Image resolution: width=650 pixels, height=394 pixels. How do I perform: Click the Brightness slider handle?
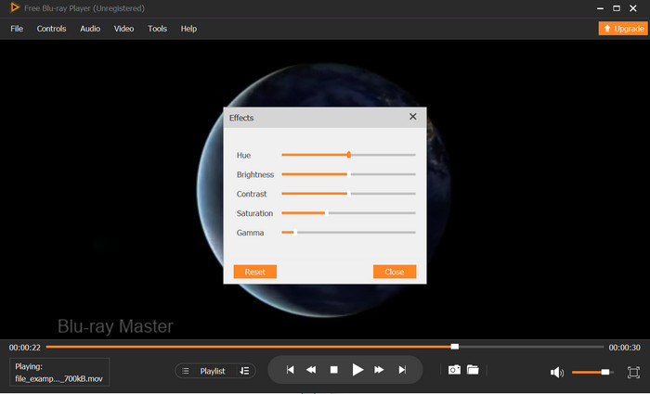pyautogui.click(x=349, y=174)
